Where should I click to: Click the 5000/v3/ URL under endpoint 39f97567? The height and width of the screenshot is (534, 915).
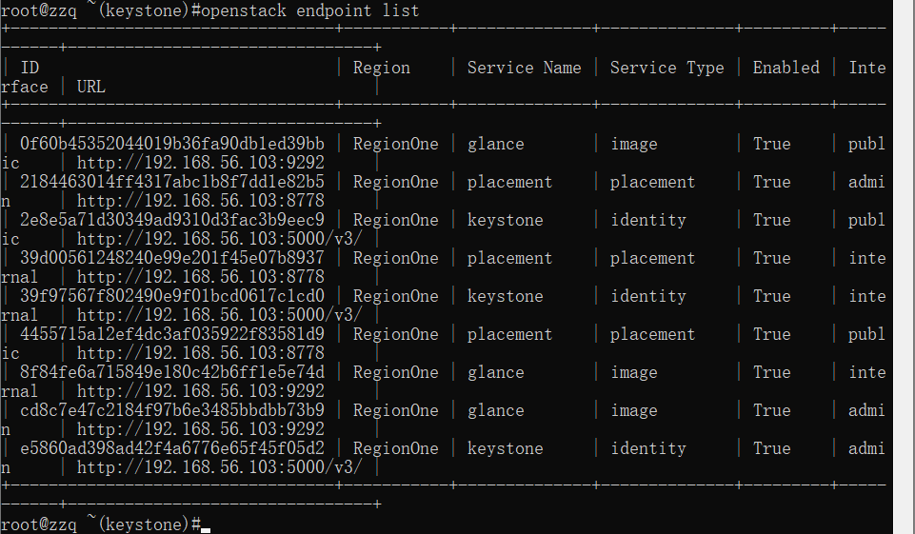[x=219, y=315]
